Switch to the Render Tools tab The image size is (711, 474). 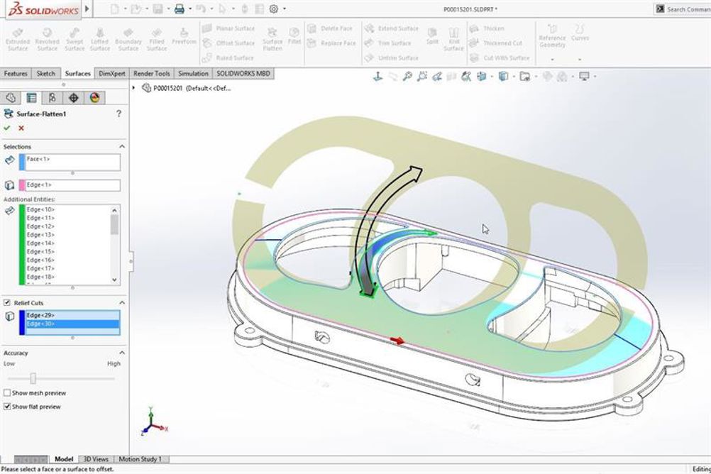(151, 74)
